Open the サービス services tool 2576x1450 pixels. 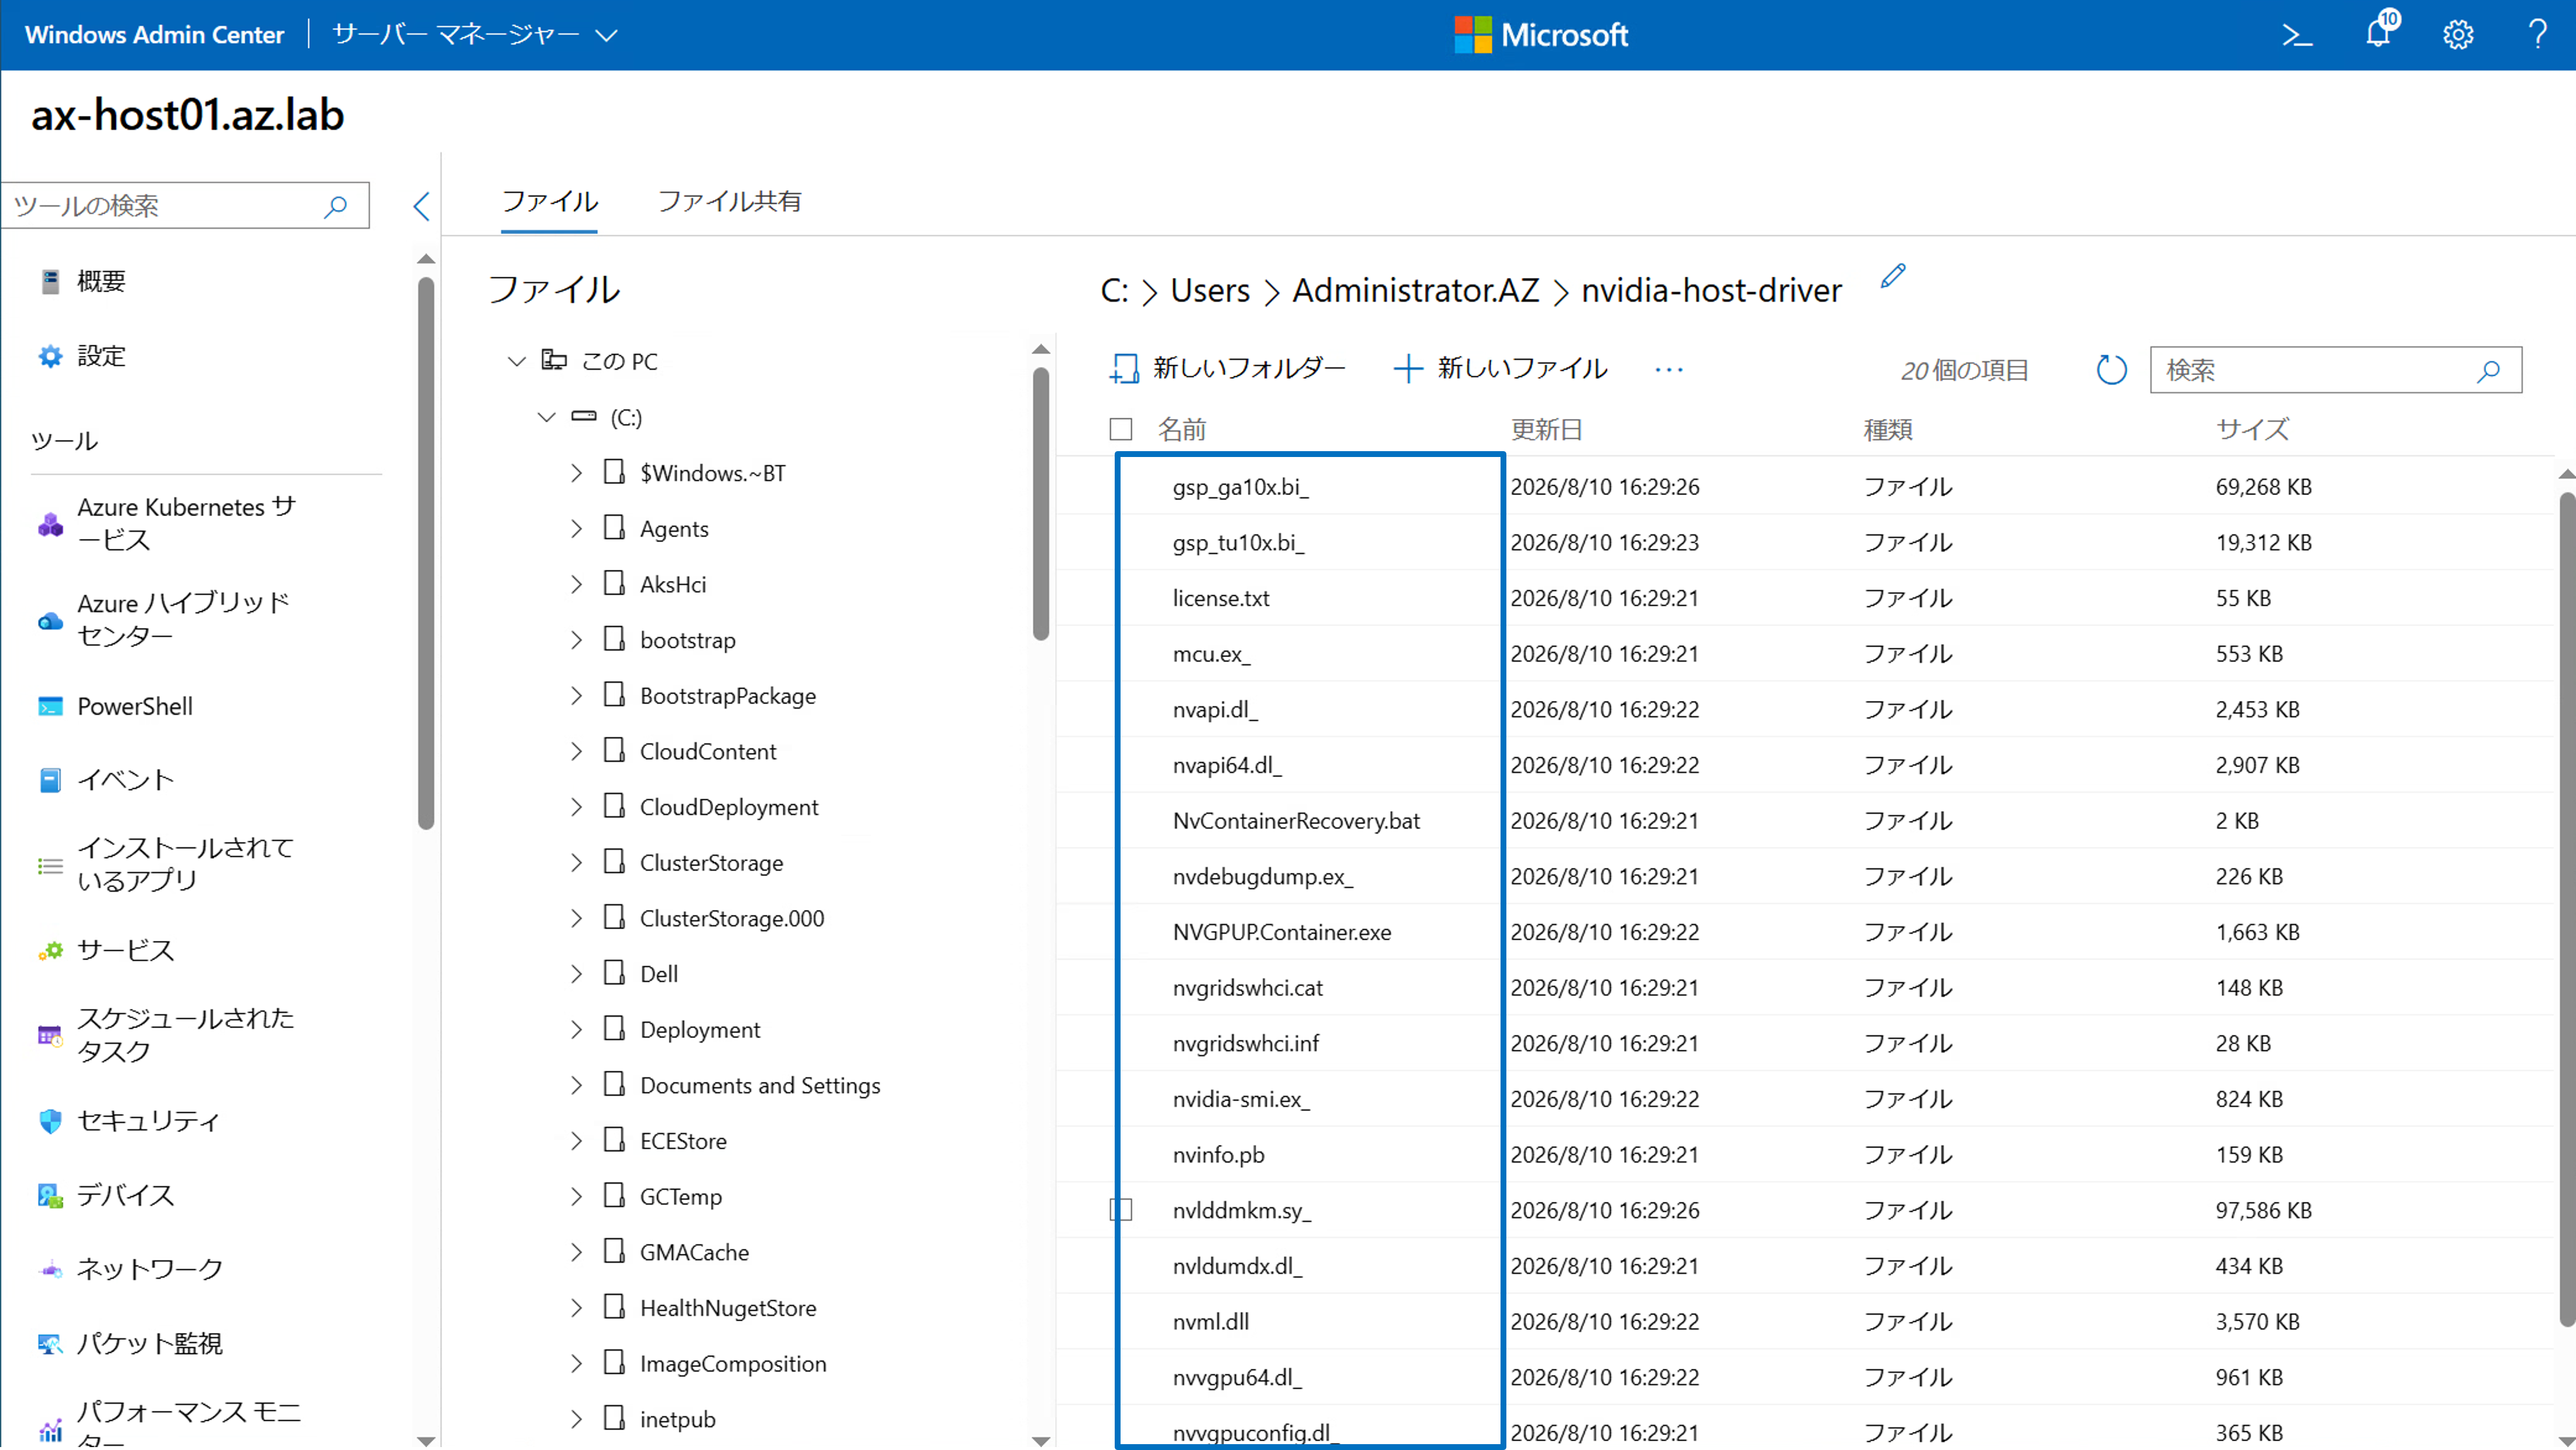coord(106,950)
